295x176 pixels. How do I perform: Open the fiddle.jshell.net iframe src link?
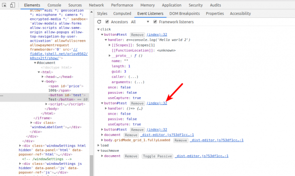[59, 54]
